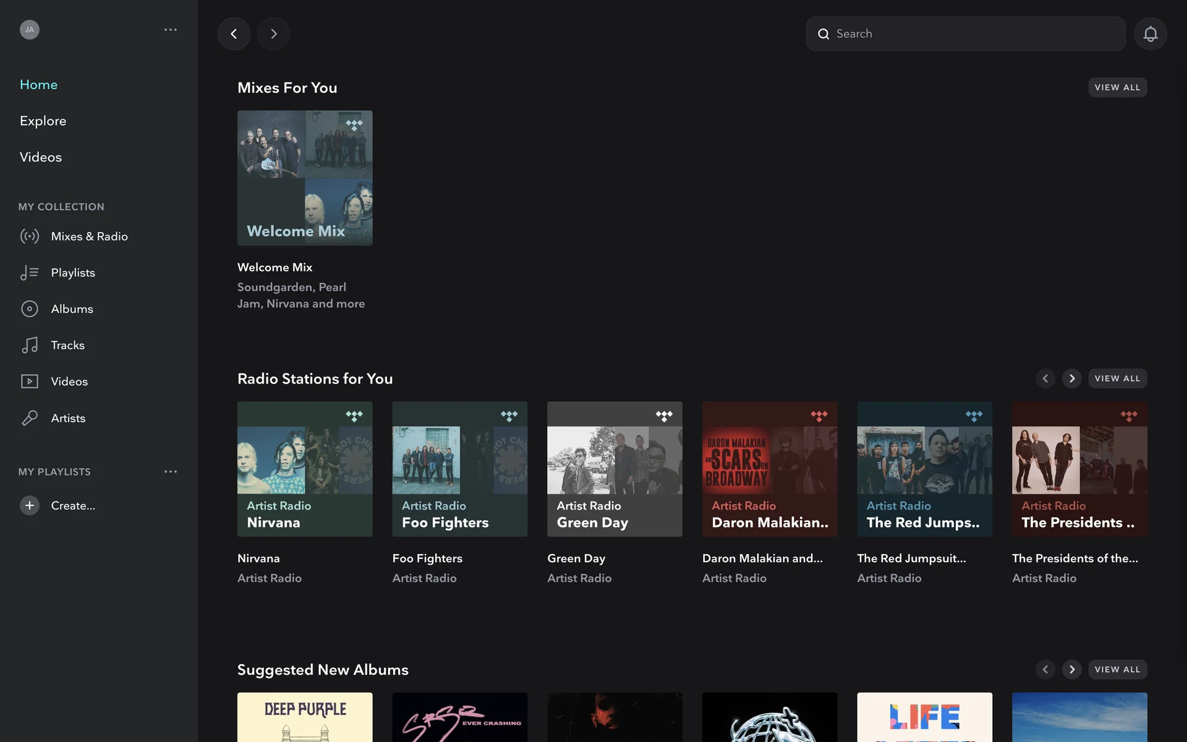Viewport: 1187px width, 742px height.
Task: Open the Welcome Mix thumbnail
Action: coord(305,178)
